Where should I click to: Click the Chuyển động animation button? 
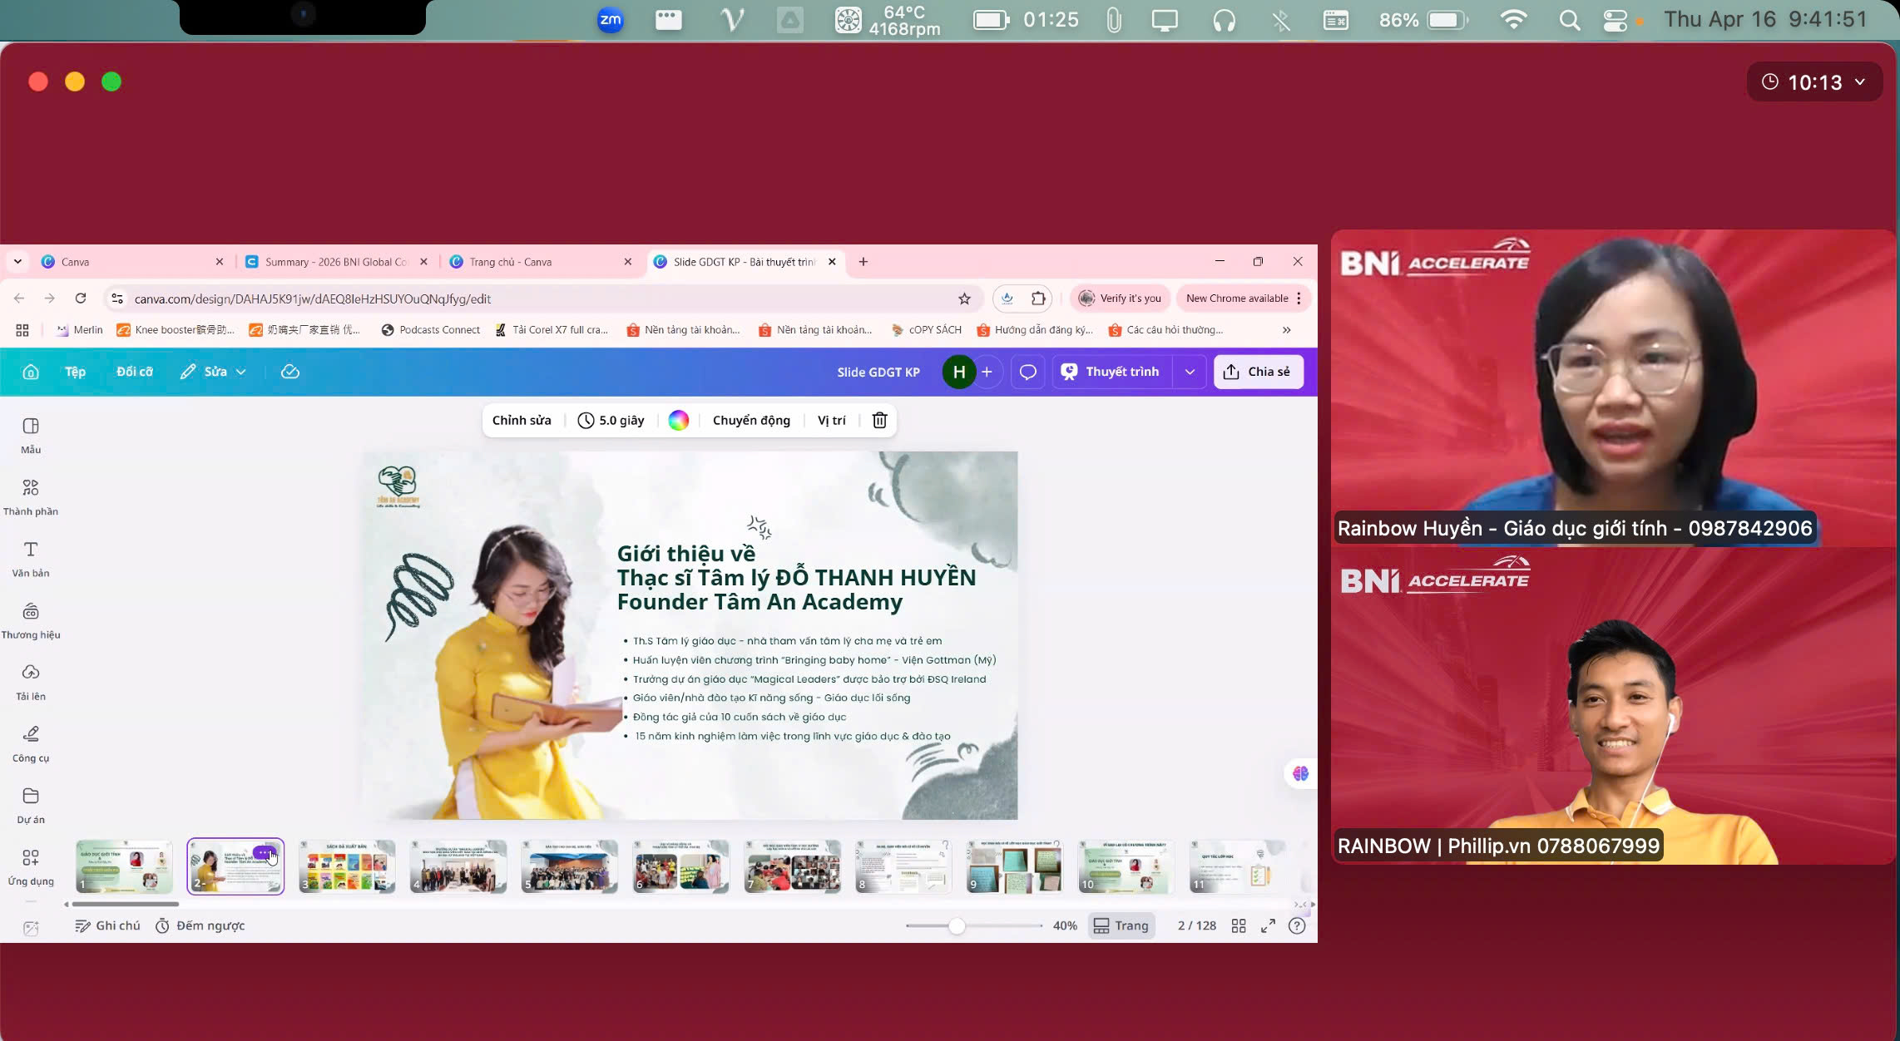pyautogui.click(x=751, y=420)
